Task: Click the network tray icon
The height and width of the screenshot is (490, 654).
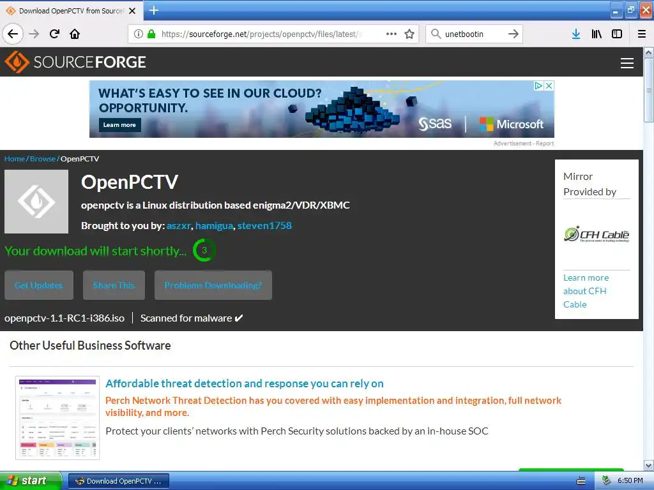Action: [607, 481]
